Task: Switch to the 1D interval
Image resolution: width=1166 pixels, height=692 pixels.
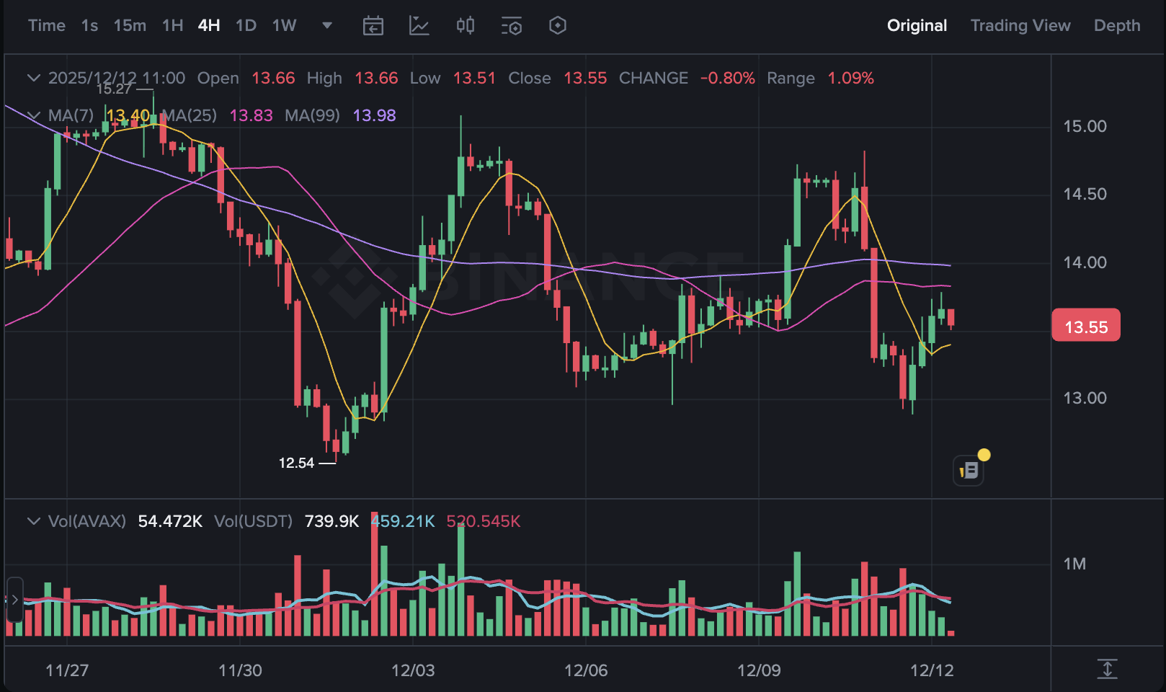Action: (246, 26)
